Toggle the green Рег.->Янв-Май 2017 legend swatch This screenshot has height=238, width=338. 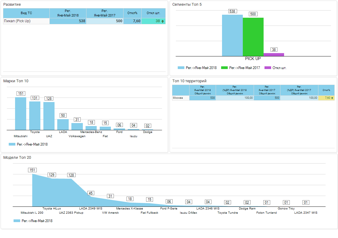[x=224, y=68]
